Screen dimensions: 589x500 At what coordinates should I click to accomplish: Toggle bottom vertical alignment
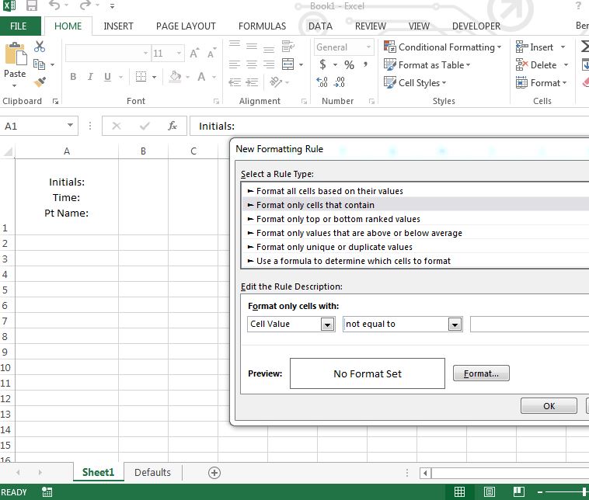pos(269,49)
